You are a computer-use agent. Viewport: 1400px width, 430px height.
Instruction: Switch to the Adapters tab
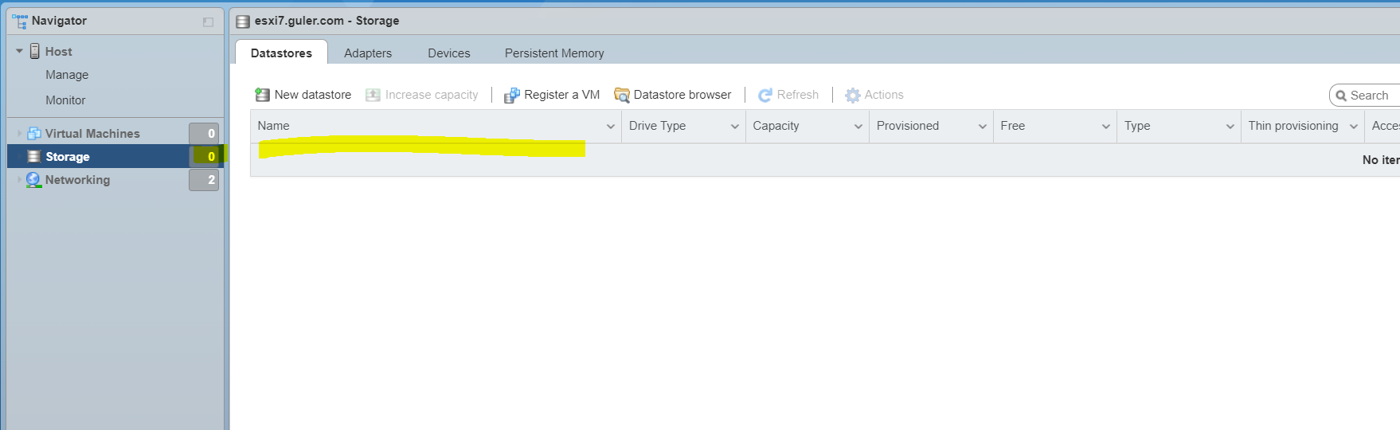(368, 53)
